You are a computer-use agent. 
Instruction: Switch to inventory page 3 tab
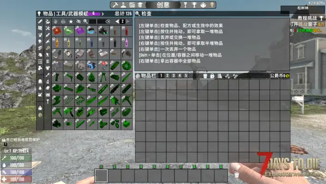[173, 76]
